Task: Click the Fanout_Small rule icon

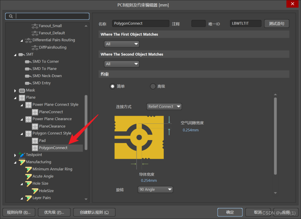Action: coord(35,26)
